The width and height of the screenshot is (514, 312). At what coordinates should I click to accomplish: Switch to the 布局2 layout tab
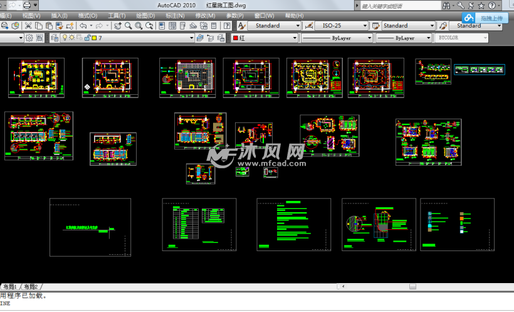[31, 287]
